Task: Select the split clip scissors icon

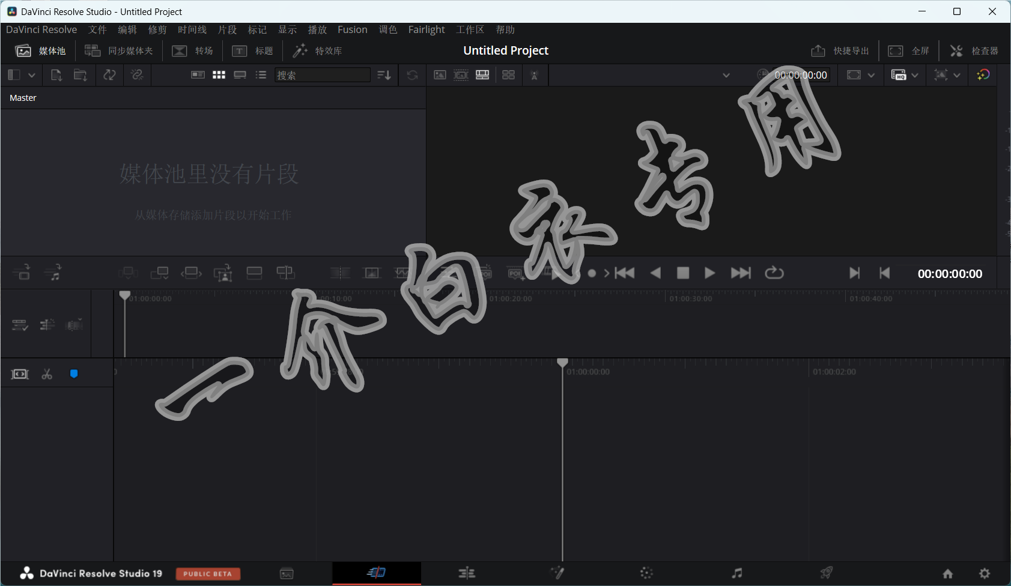Action: pos(47,374)
